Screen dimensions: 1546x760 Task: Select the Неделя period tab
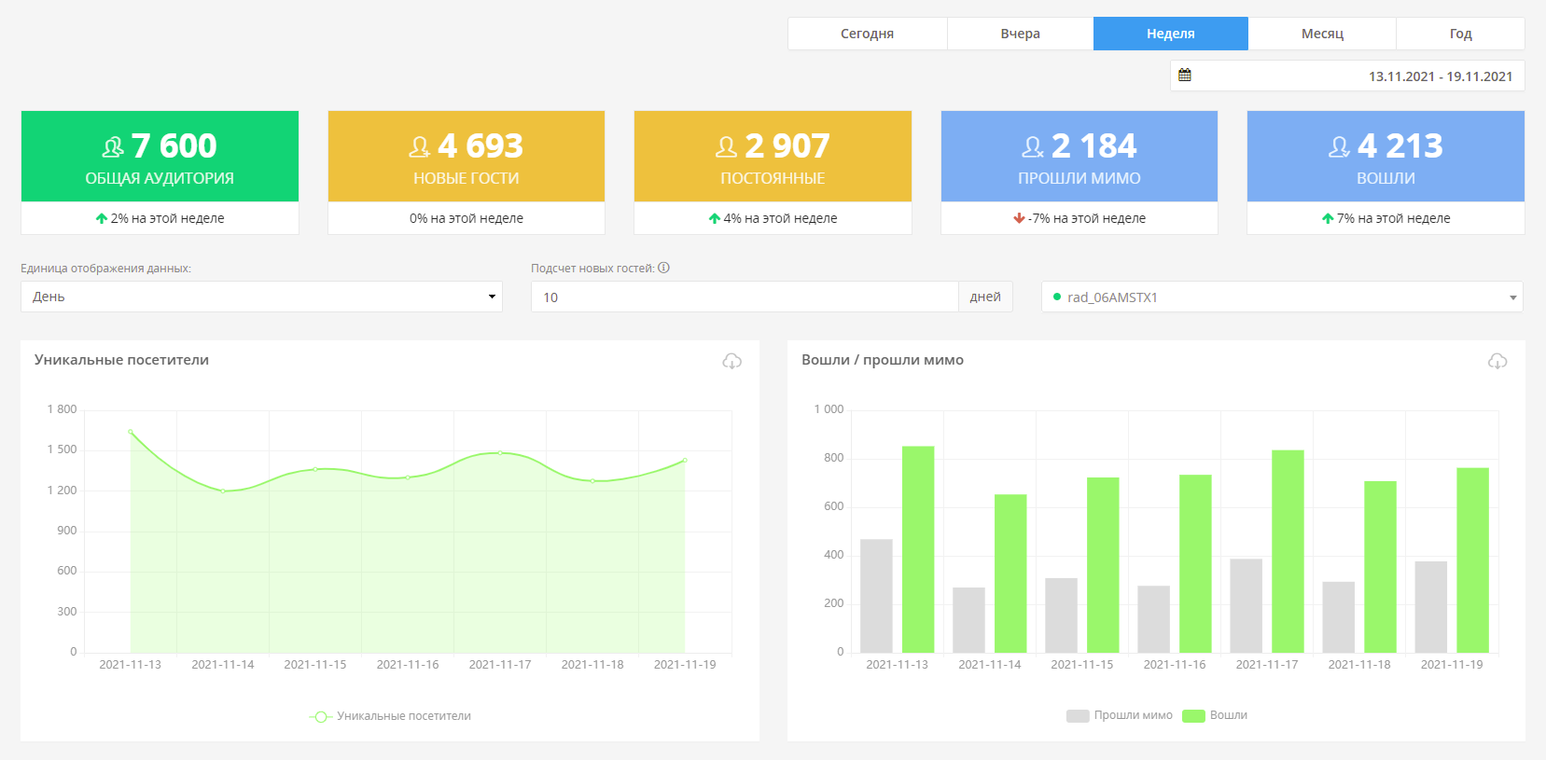[x=1171, y=34]
